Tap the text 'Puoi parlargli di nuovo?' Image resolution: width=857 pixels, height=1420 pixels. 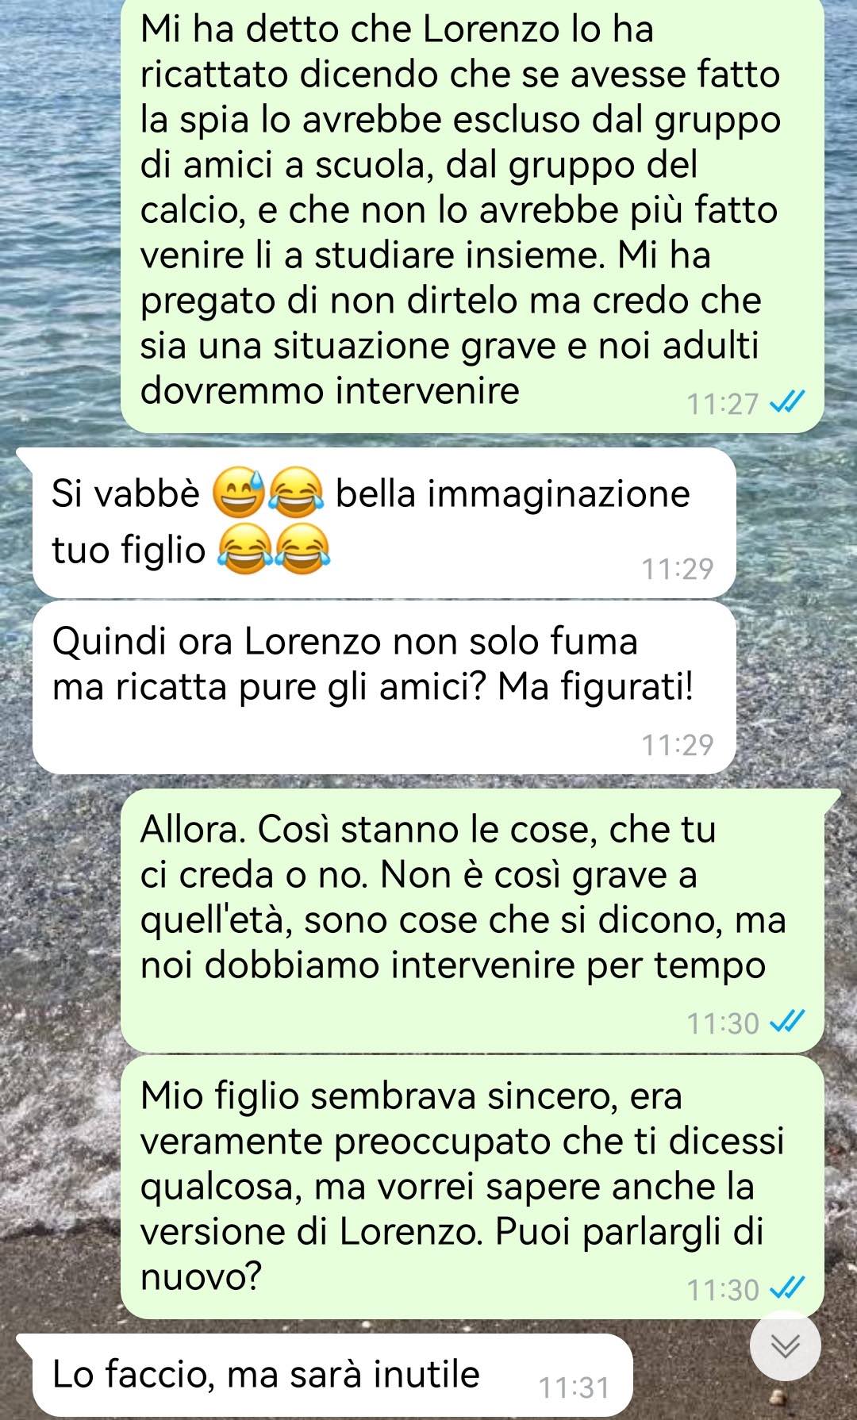pos(452,1253)
